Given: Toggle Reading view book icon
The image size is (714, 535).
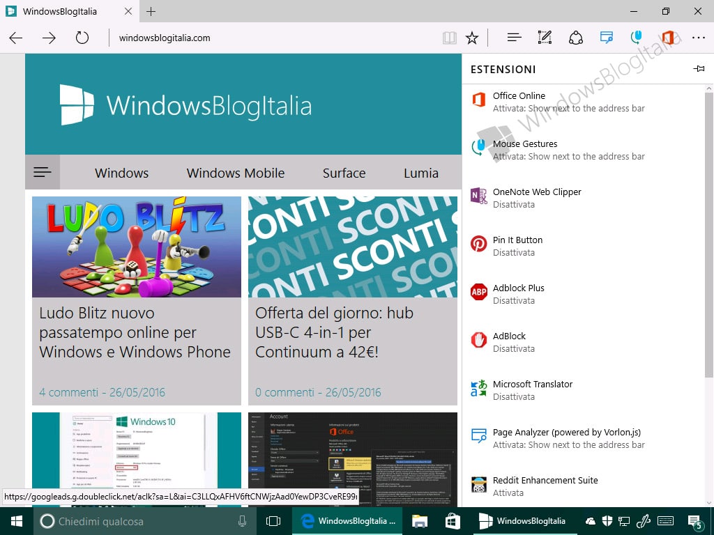Looking at the screenshot, I should pyautogui.click(x=450, y=38).
